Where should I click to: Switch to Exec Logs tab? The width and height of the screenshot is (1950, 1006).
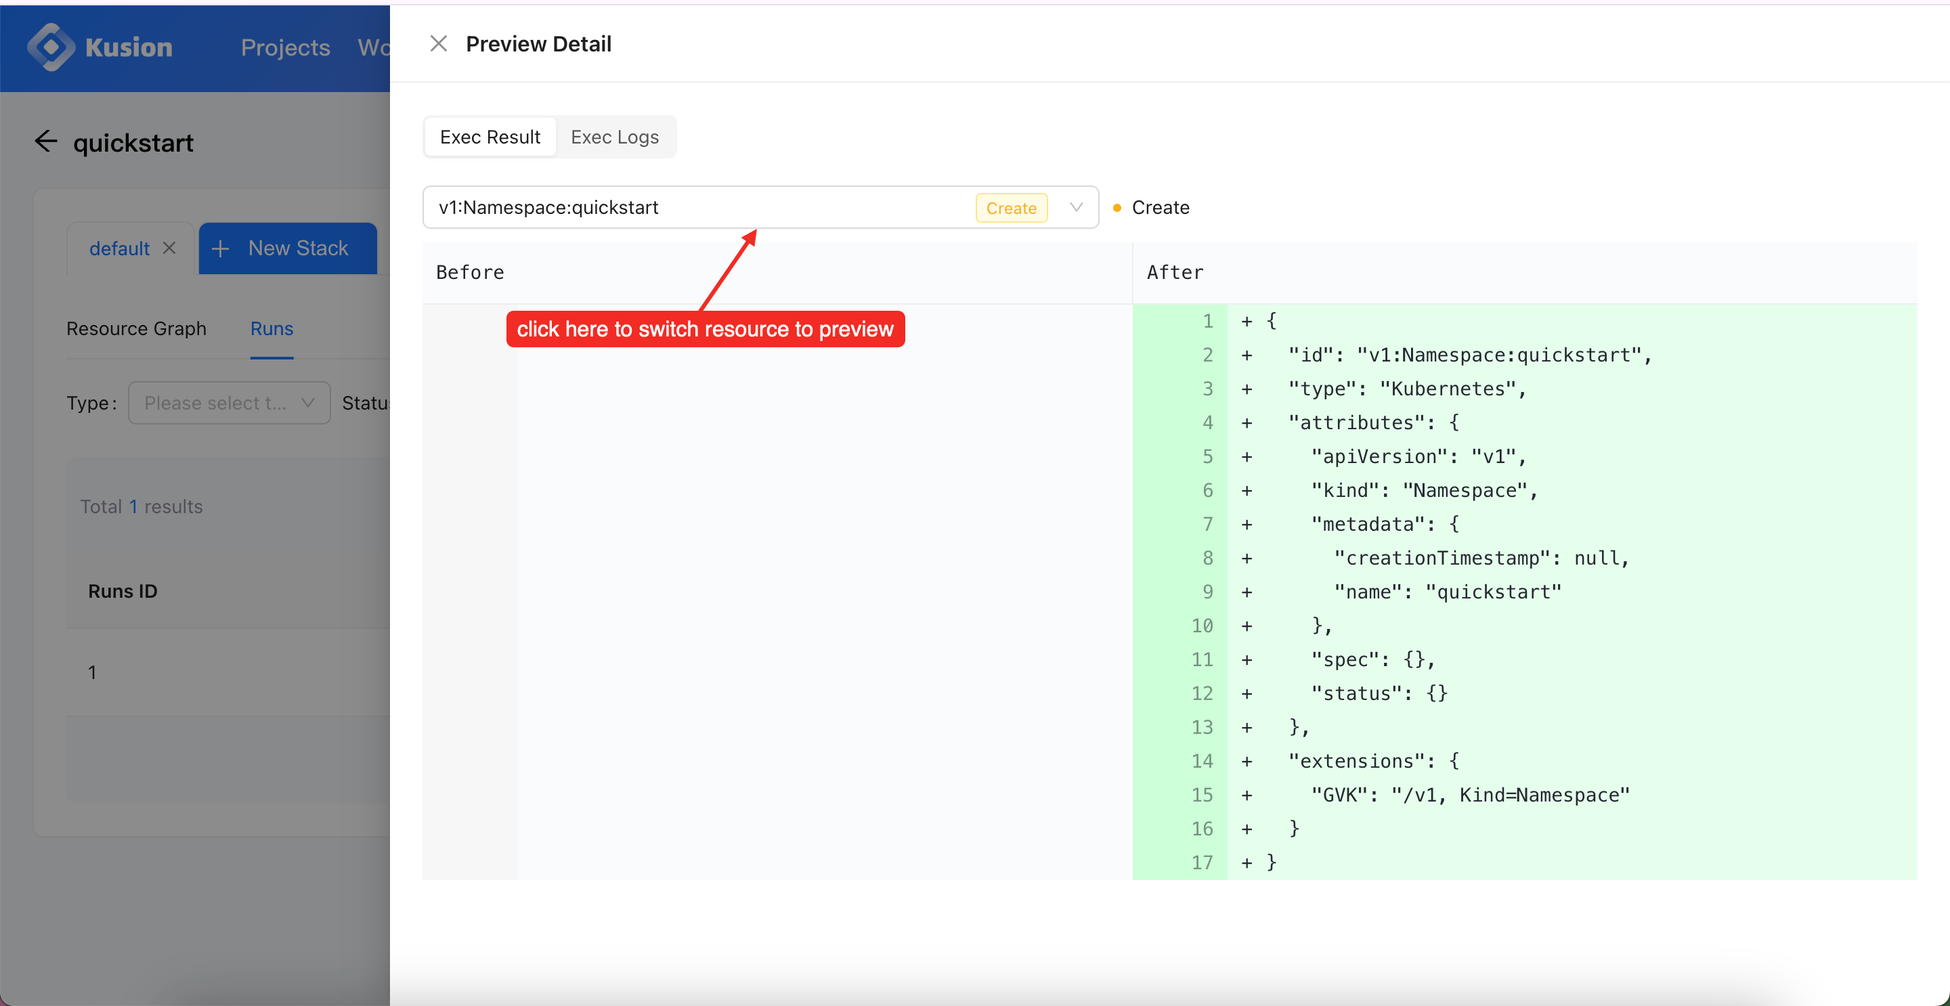click(x=614, y=137)
